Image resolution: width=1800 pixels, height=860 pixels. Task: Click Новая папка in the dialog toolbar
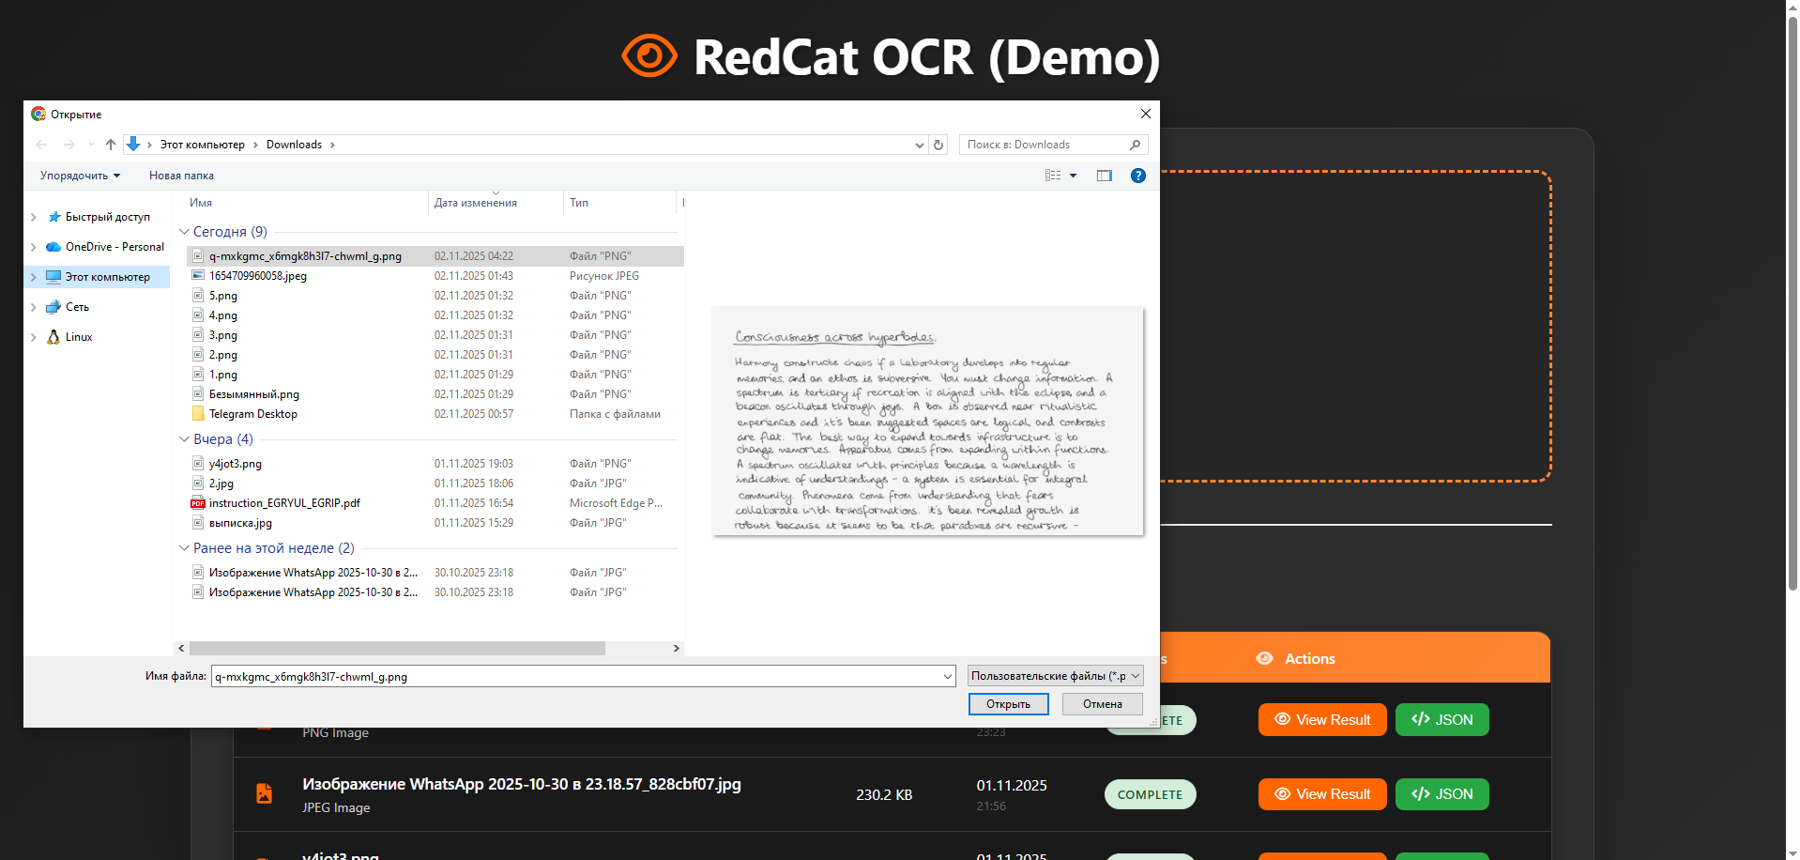coord(181,176)
